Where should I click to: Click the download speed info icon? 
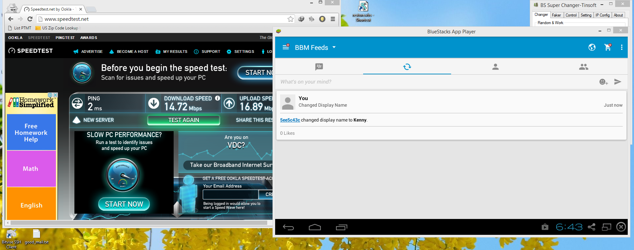click(218, 98)
